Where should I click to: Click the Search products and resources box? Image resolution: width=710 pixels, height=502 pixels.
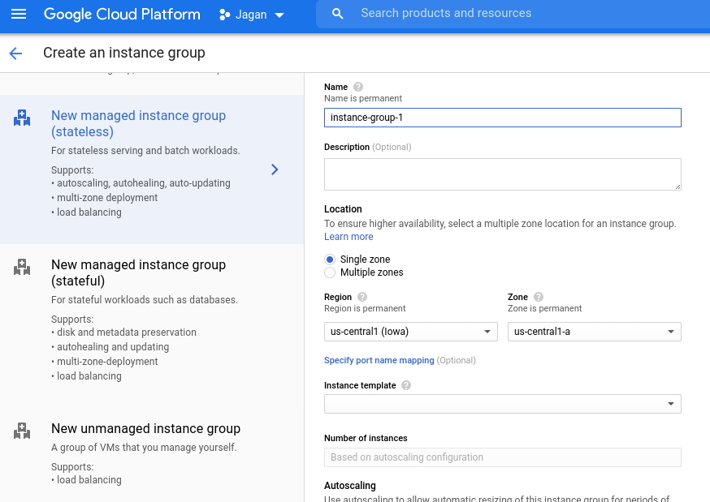pyautogui.click(x=513, y=14)
